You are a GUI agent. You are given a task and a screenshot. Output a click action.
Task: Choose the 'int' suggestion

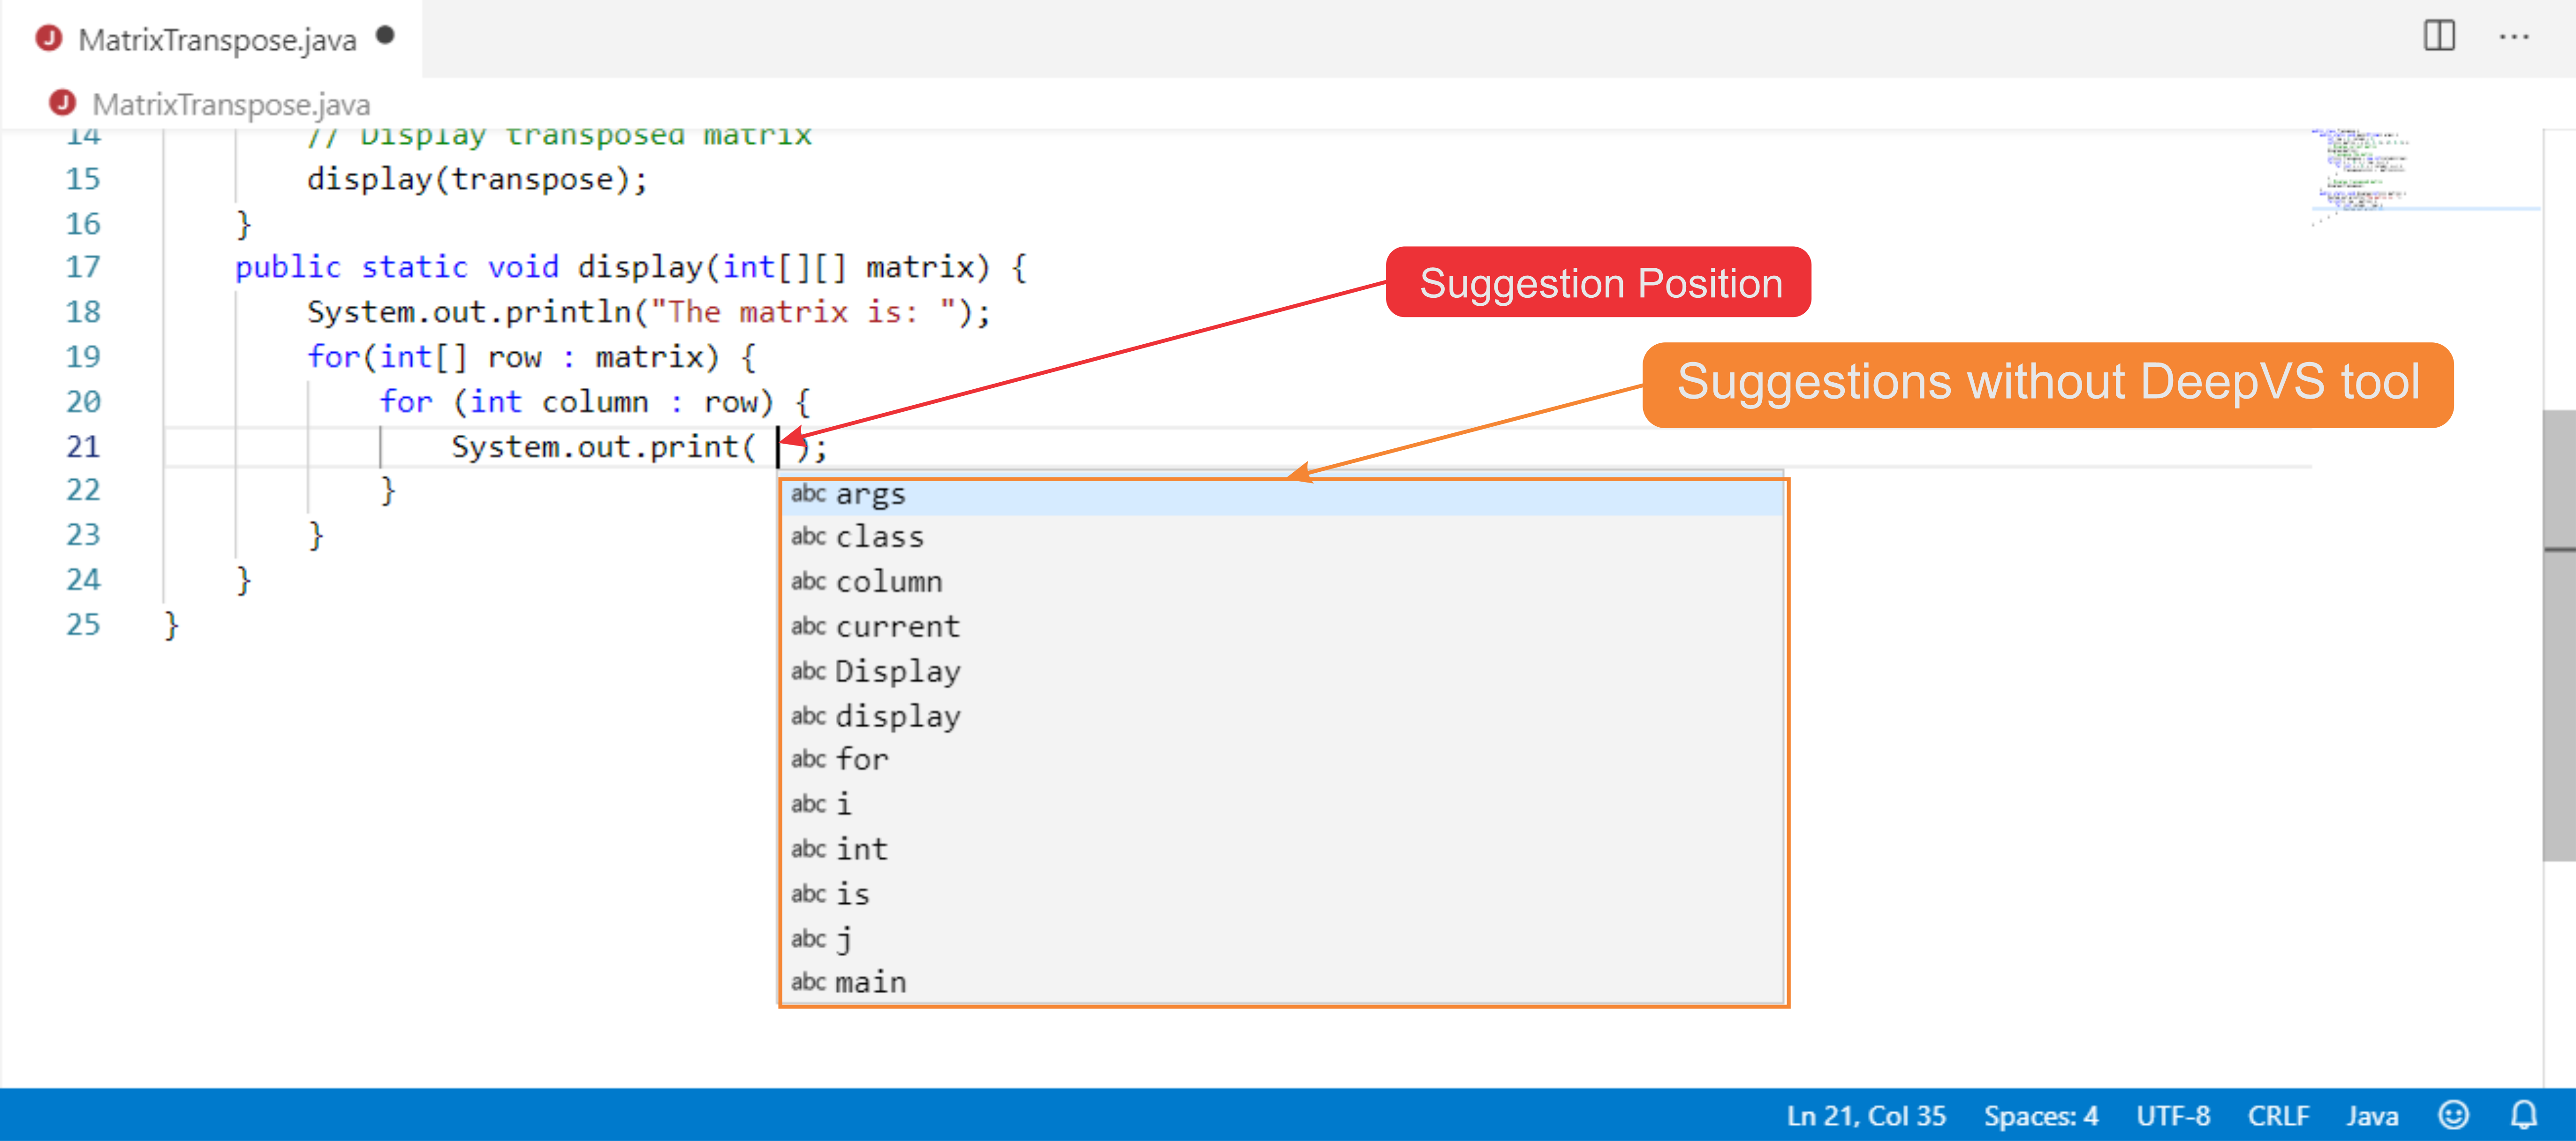(1282, 849)
